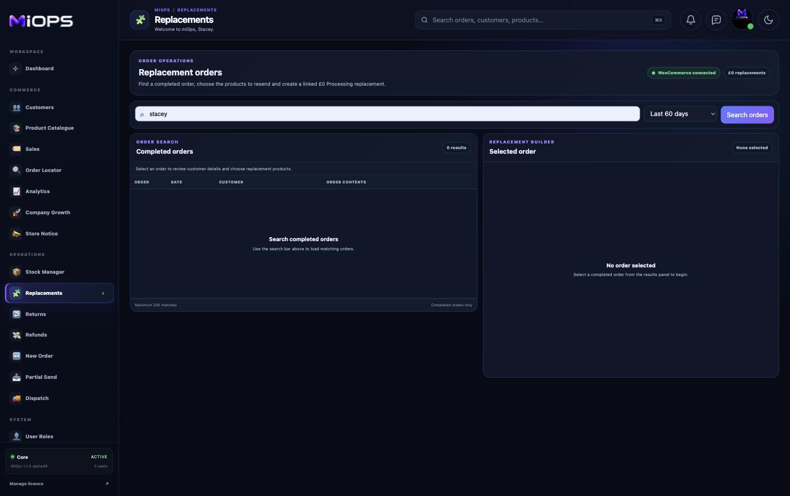Click the Dashboard sidebar icon
Viewport: 790px width, 496px height.
(x=16, y=69)
